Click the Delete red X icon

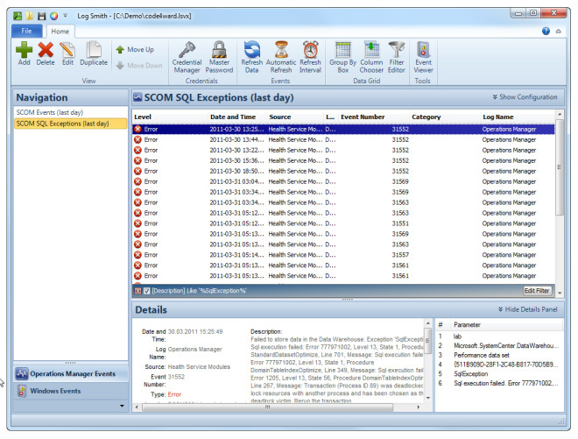coord(46,49)
